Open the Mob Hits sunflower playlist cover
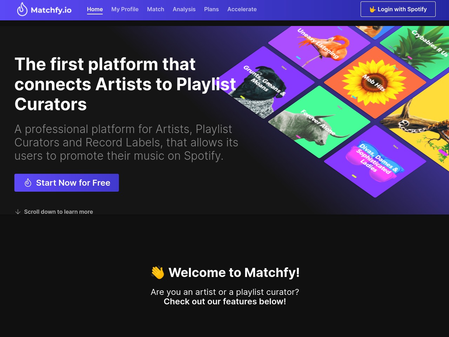Viewport: 449px width, 337px height. [x=375, y=83]
